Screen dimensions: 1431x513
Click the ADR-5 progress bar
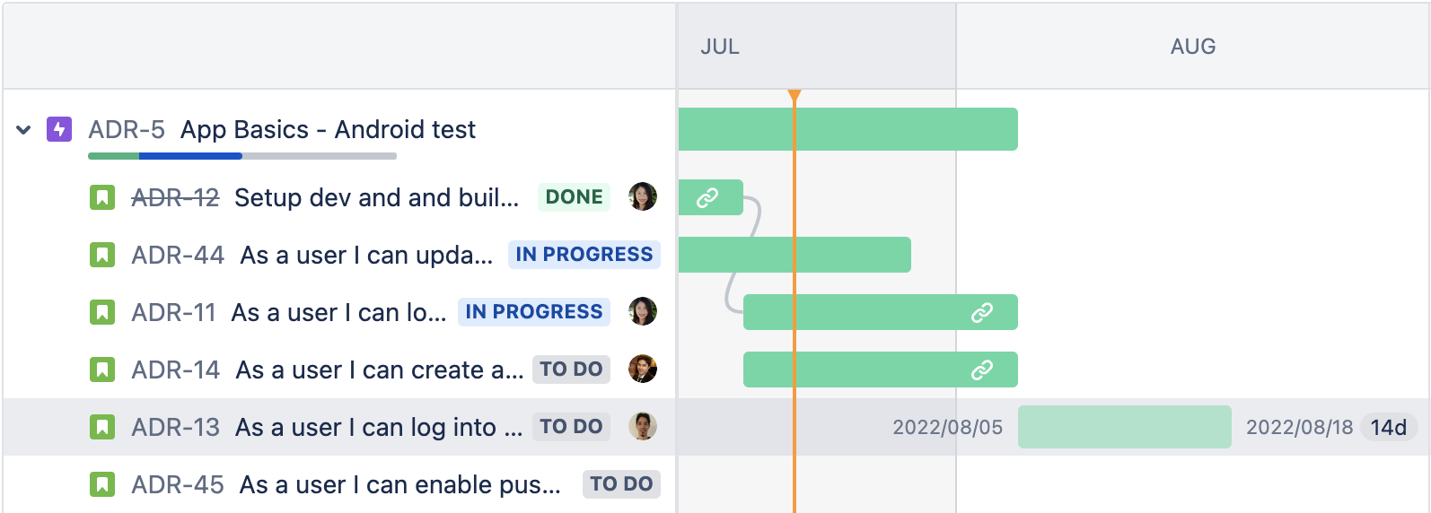(242, 156)
